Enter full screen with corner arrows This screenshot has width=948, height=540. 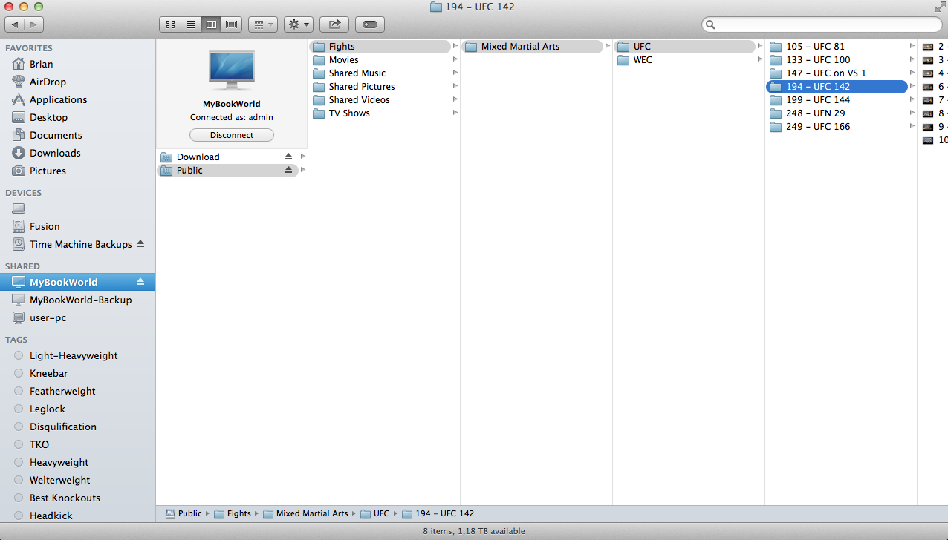click(x=940, y=7)
